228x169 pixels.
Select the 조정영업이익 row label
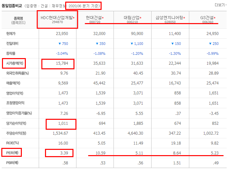(x=15, y=103)
